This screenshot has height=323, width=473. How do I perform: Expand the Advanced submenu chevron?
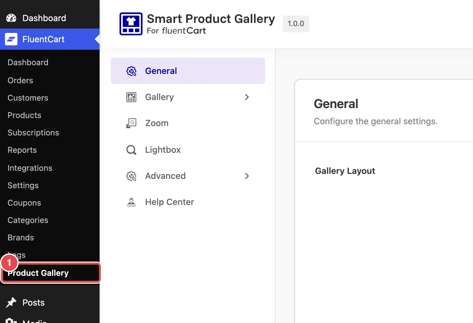click(247, 176)
